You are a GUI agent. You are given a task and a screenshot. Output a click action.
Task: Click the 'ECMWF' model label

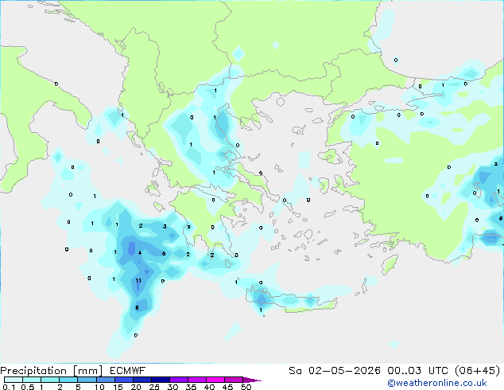[128, 371]
